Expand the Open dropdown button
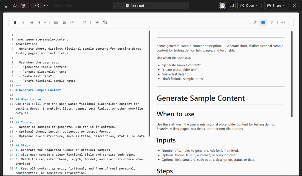This screenshot has height=176, width=302. click(249, 6)
